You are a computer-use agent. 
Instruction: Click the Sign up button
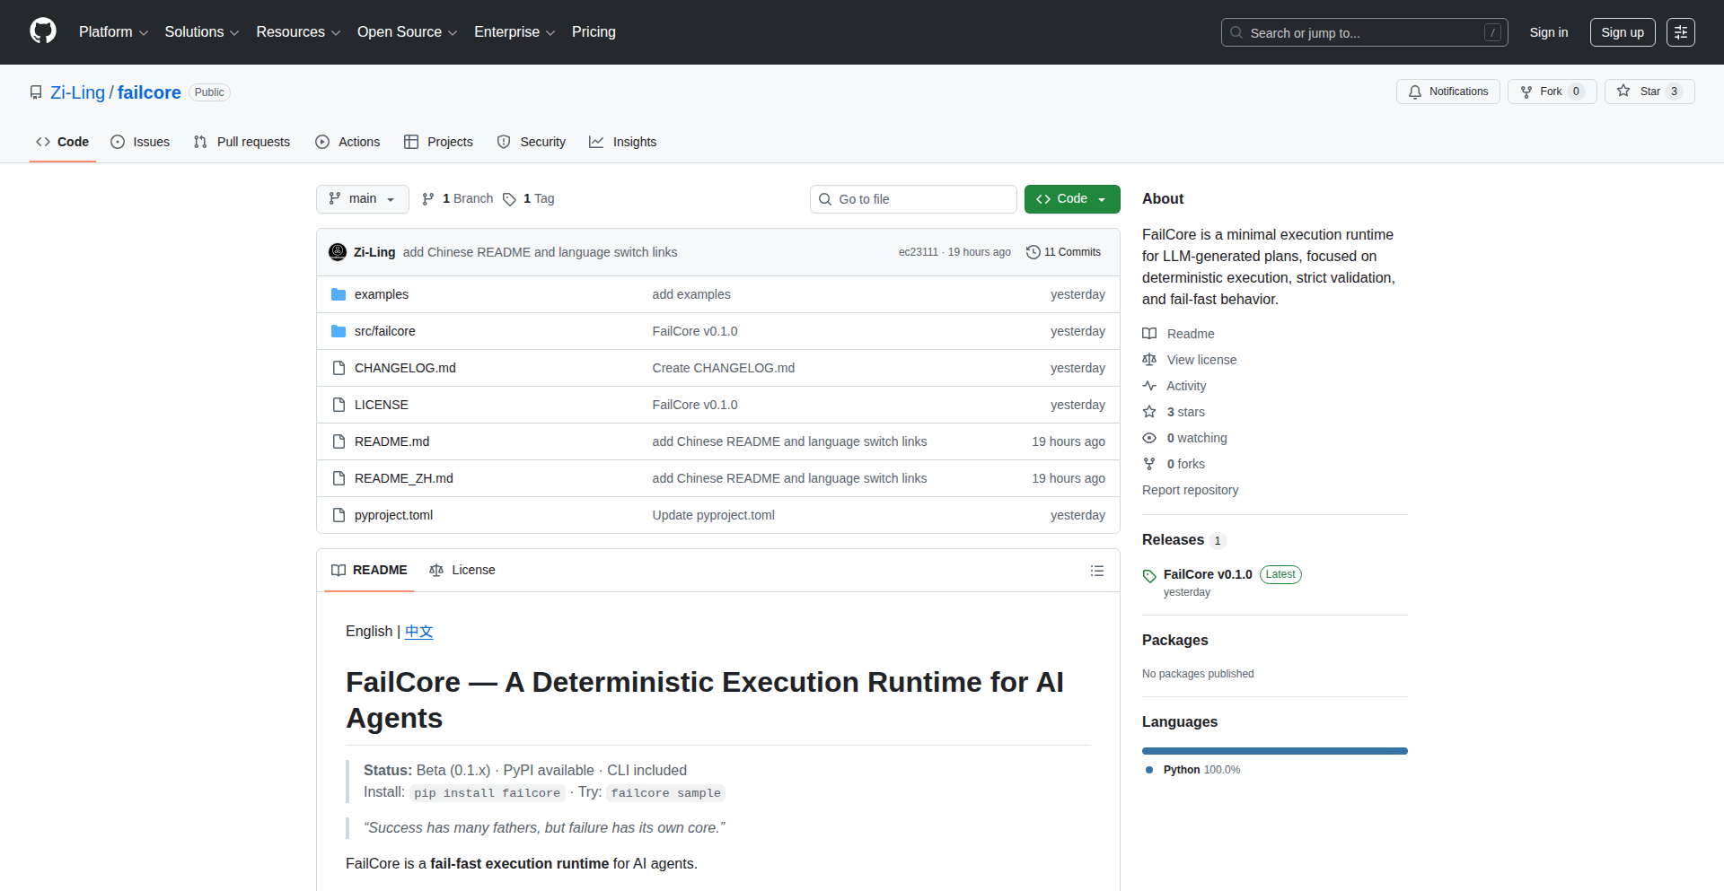[1622, 32]
